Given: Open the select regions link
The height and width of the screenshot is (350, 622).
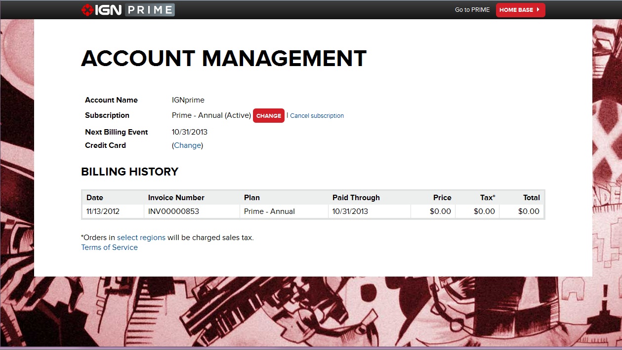Looking at the screenshot, I should [141, 238].
